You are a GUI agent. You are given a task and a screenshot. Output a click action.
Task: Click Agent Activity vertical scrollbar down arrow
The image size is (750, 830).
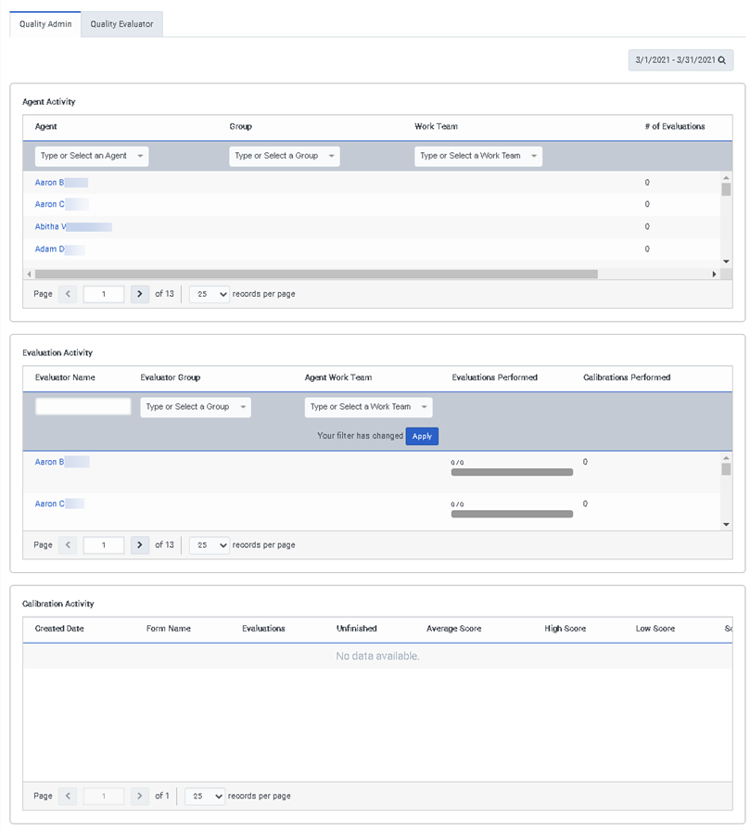tap(726, 261)
